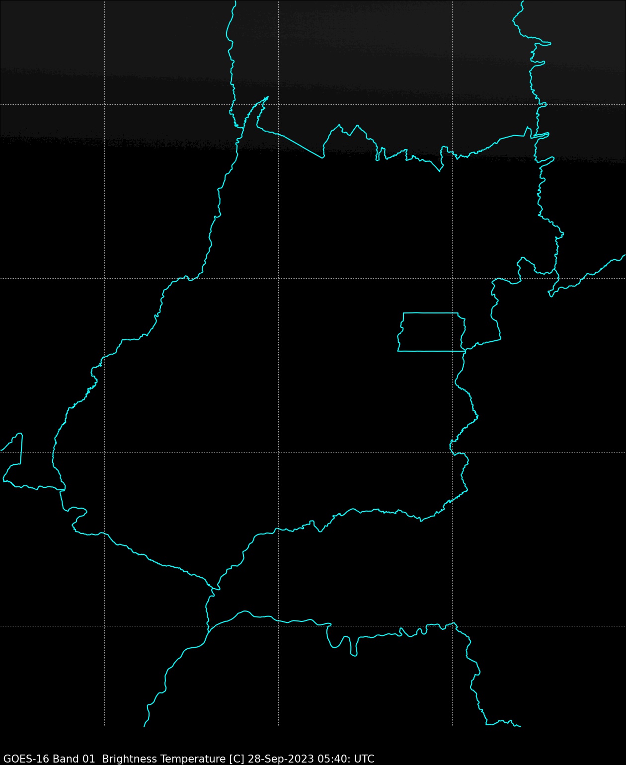Viewport: 626px width, 765px height.
Task: Click the bottom-left dotted gridline intersection
Action: click(x=104, y=626)
